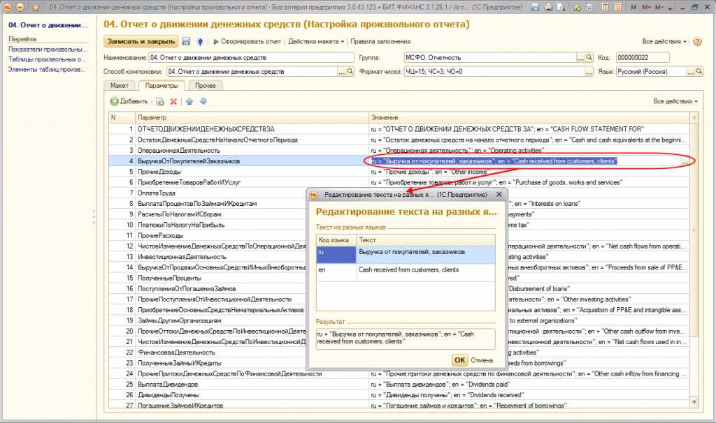Open the Действия макета dropdown menu
Screen dimensions: 716x423
[317, 42]
